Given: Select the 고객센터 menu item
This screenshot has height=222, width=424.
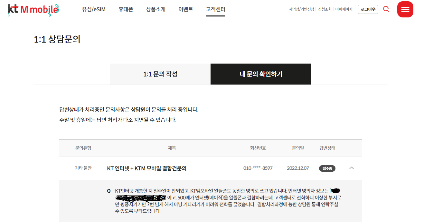Looking at the screenshot, I should pos(215,9).
